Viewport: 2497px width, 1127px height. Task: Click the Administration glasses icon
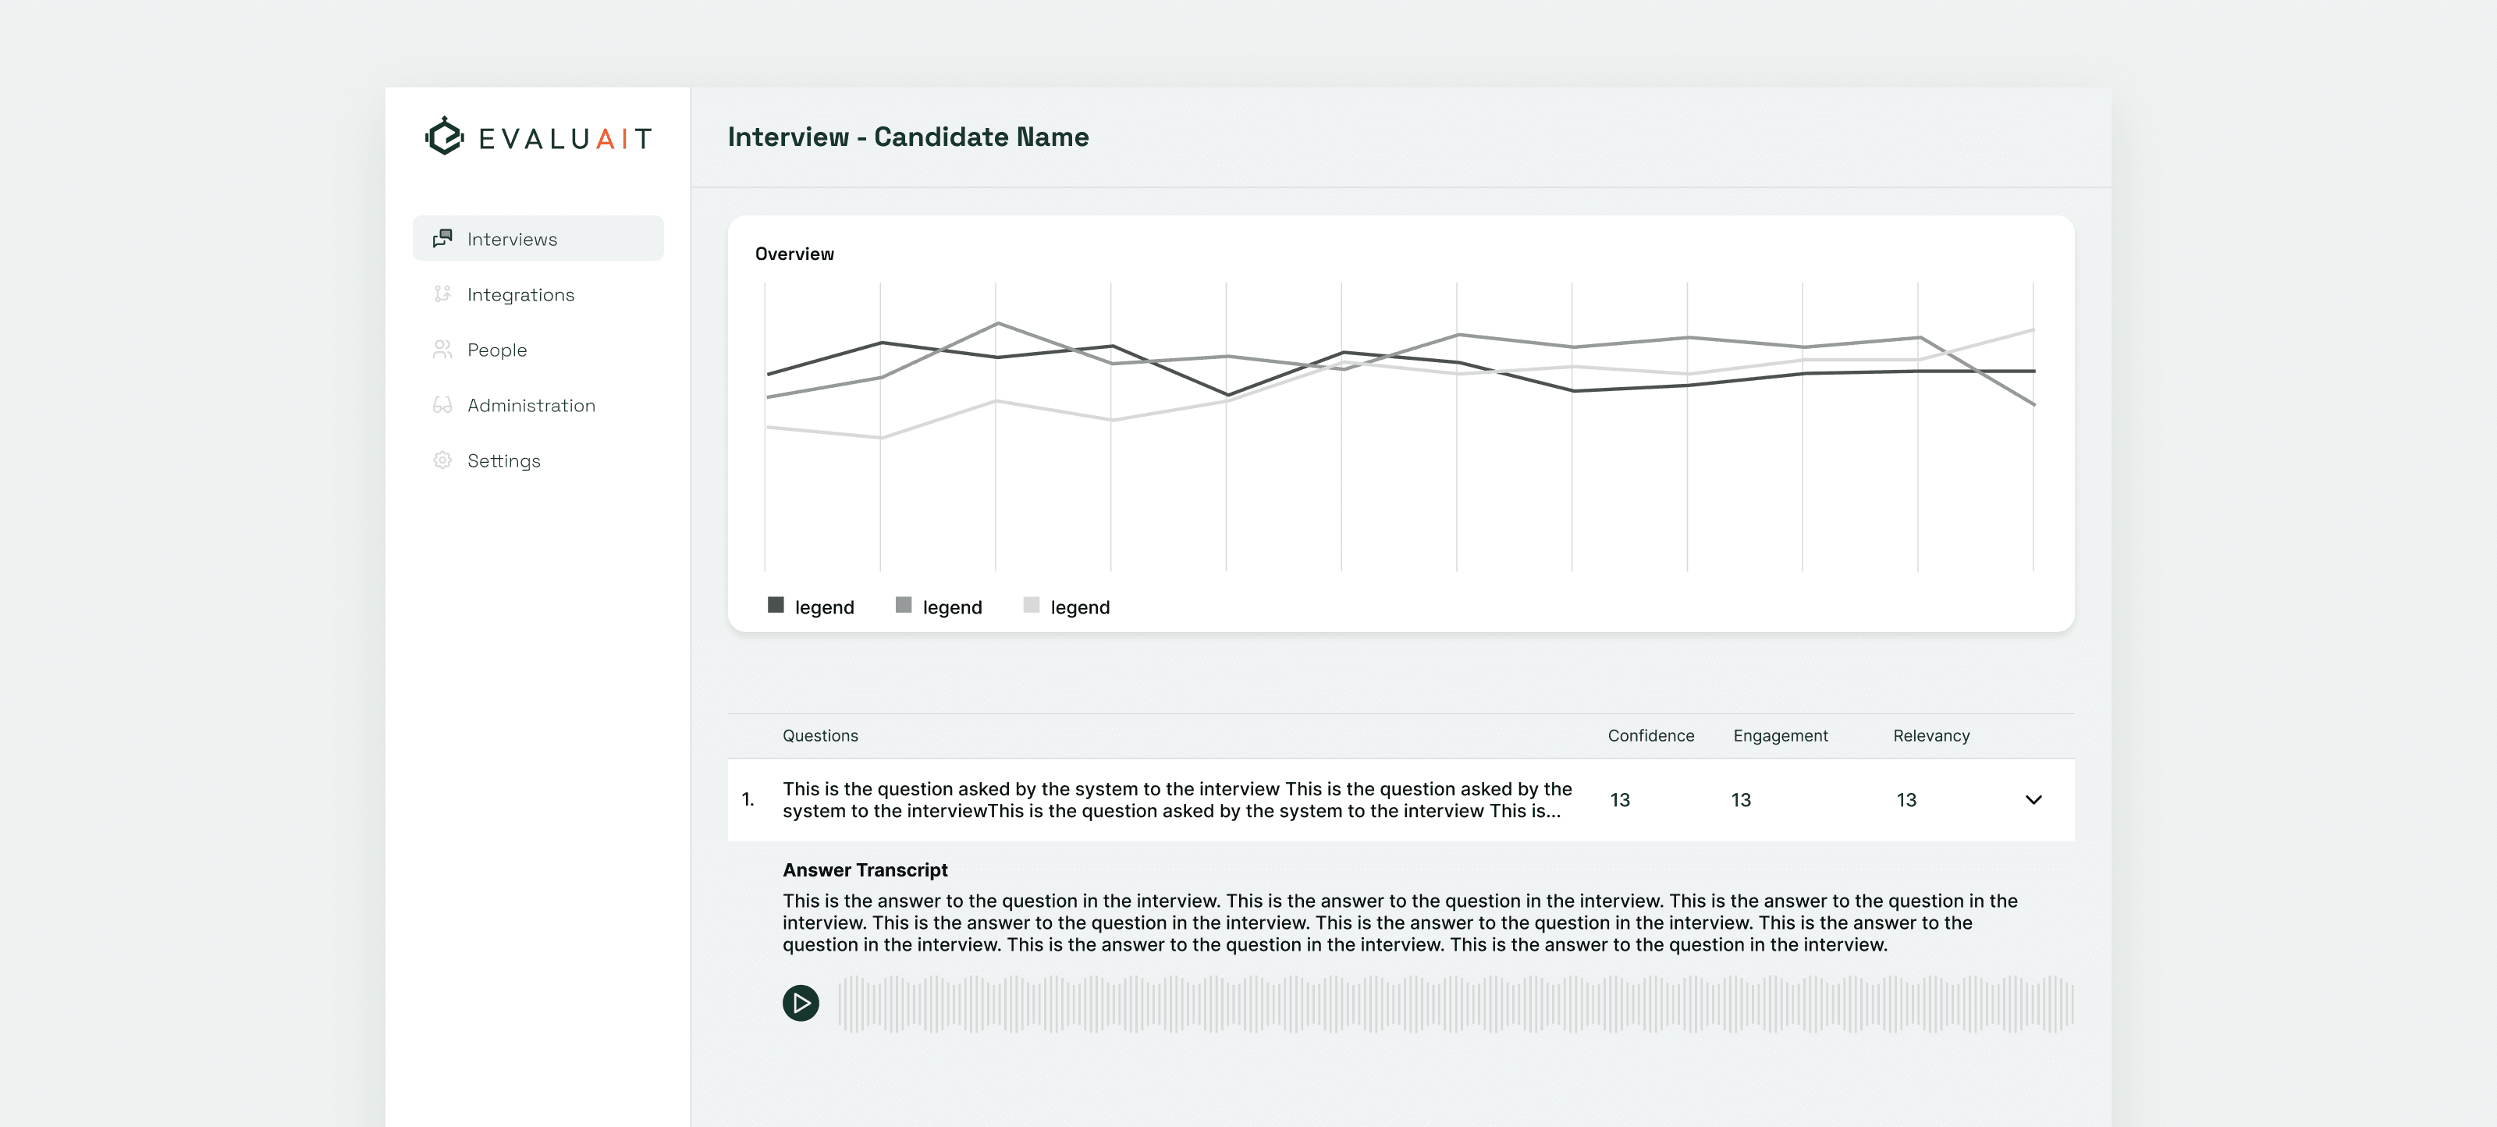coord(442,404)
